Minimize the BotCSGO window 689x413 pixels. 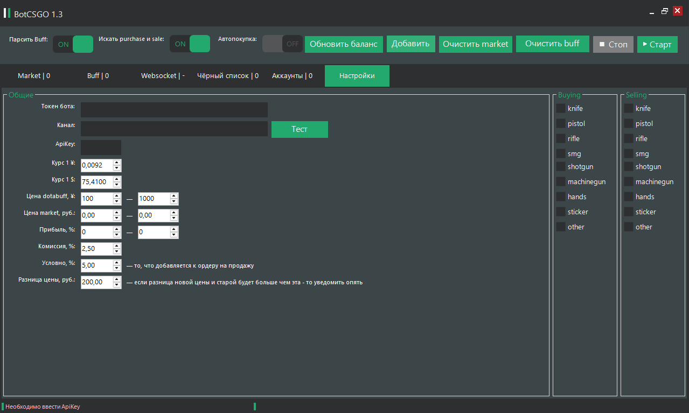[652, 11]
